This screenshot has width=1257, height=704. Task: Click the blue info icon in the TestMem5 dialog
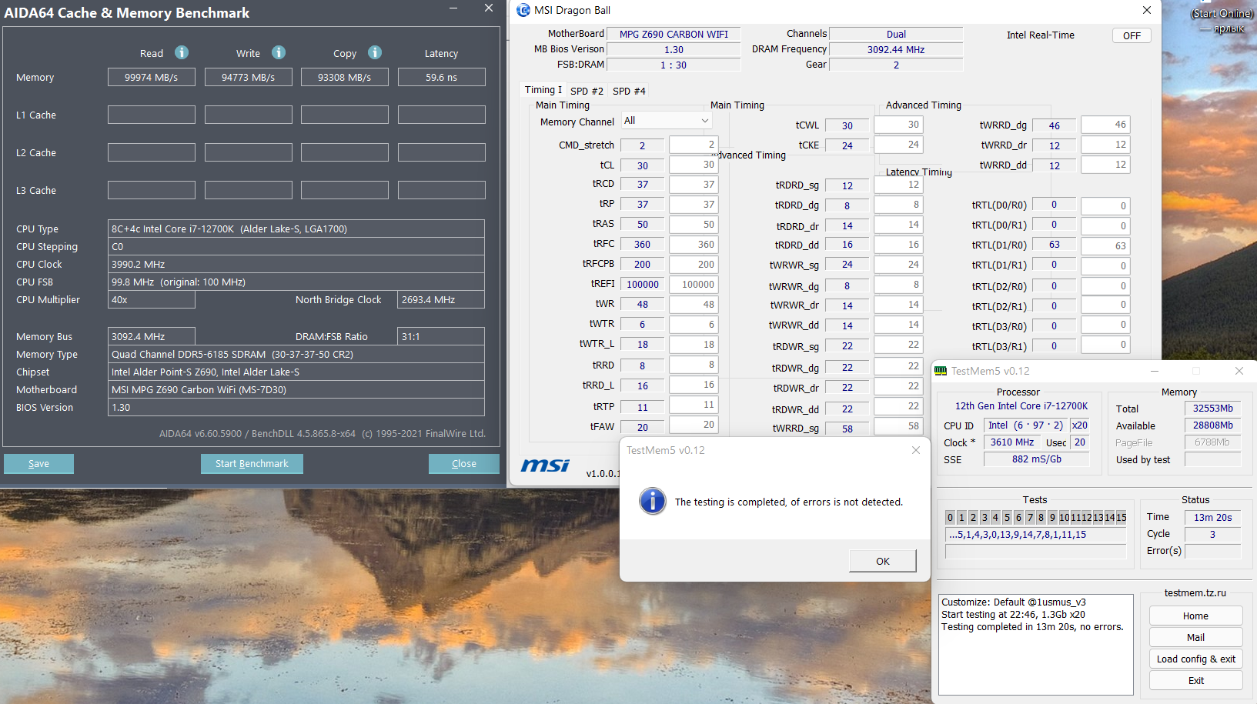(x=653, y=502)
